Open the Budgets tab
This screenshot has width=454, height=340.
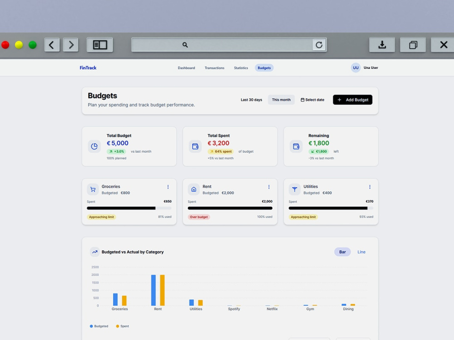coord(264,68)
